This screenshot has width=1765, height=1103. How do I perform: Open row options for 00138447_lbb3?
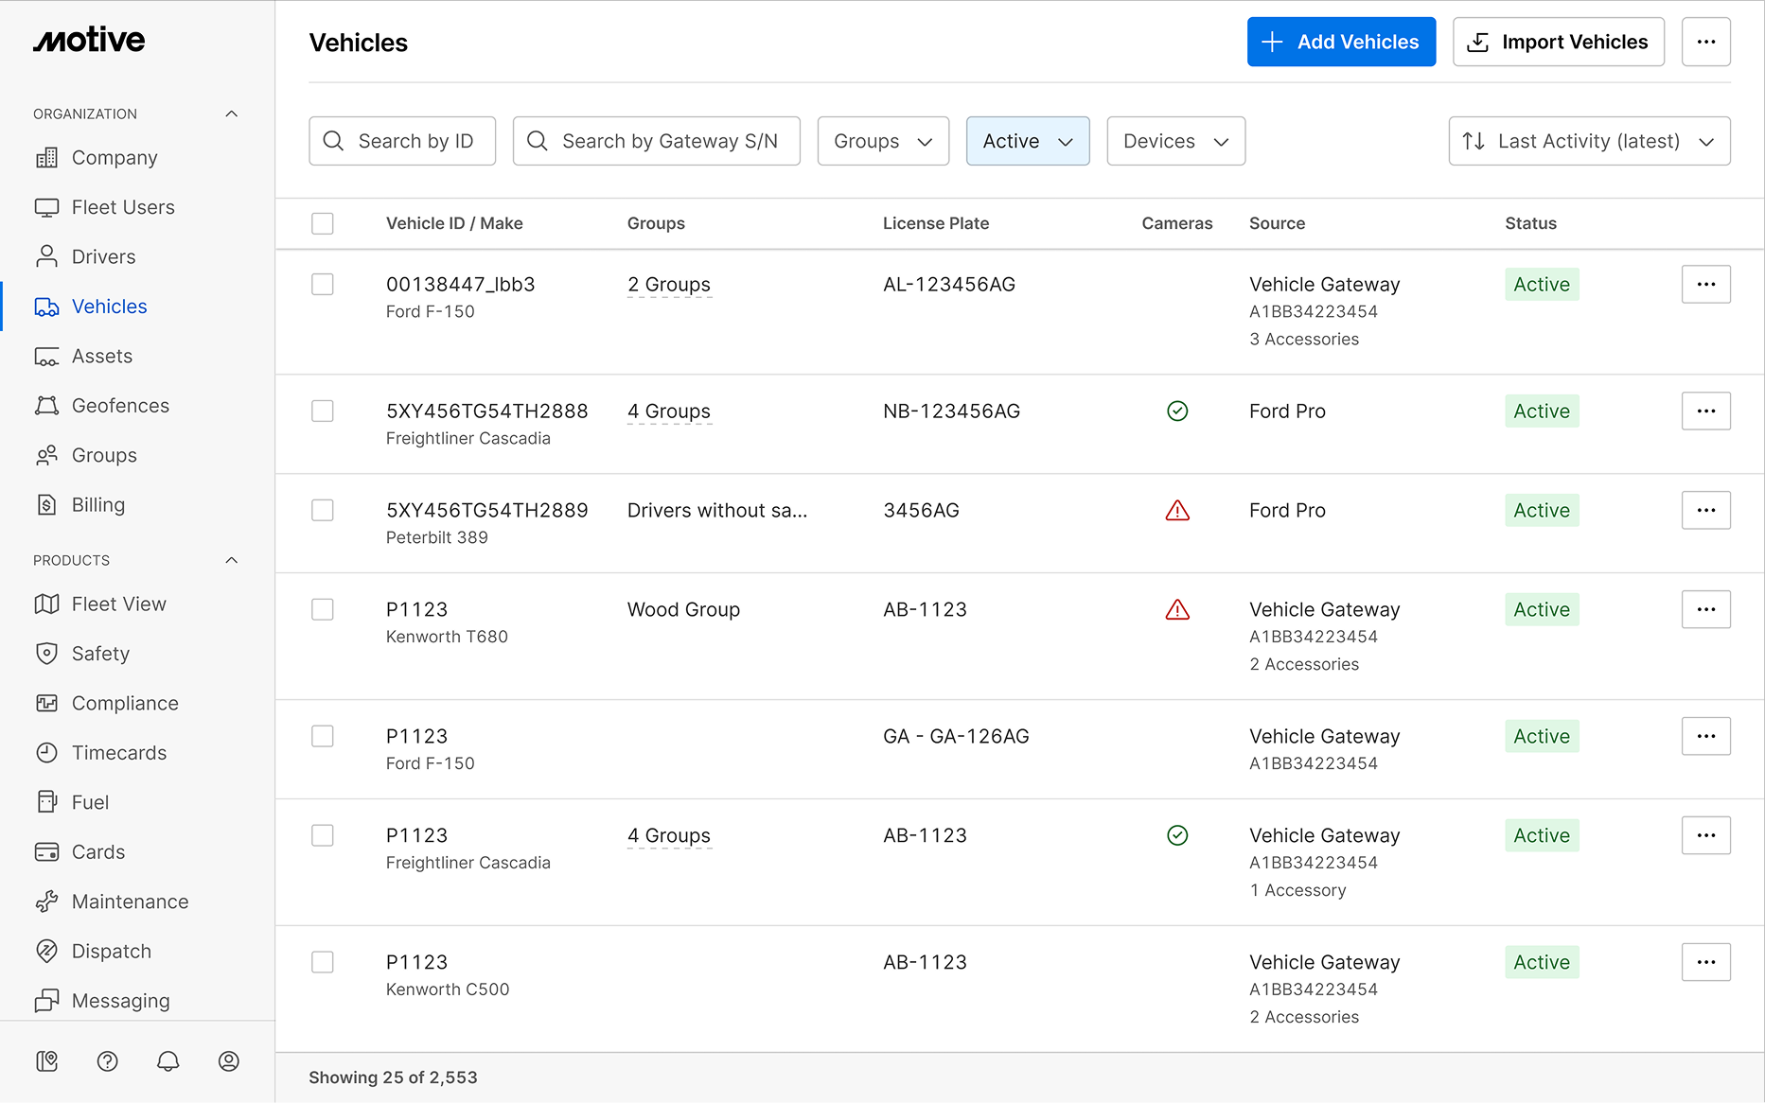[1706, 284]
